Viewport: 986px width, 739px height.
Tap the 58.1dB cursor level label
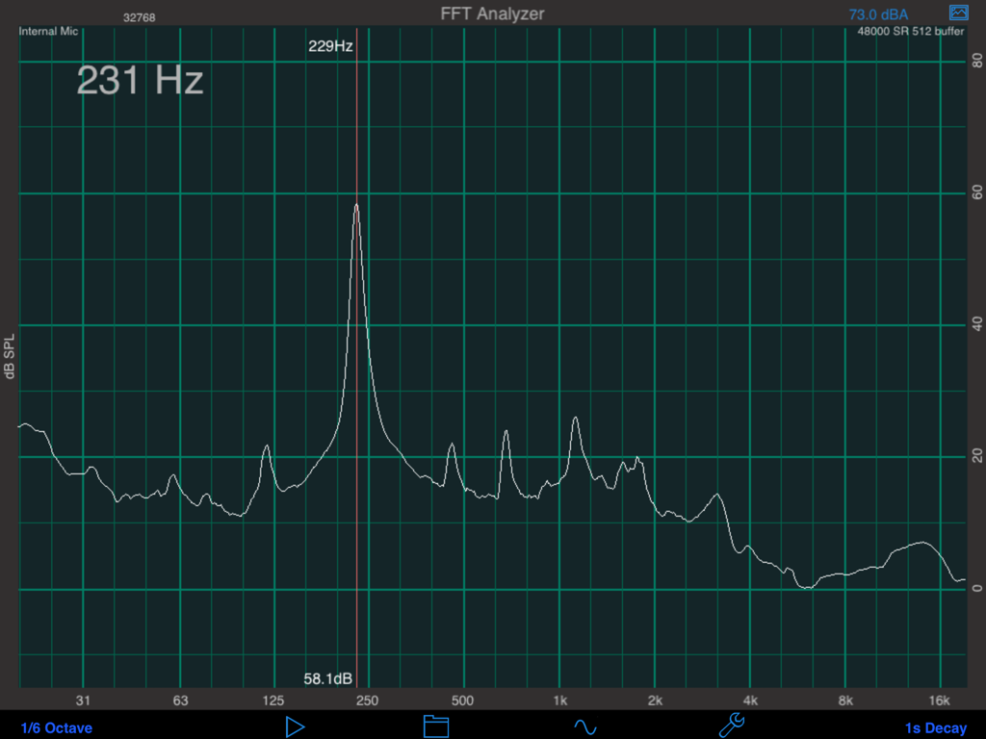[327, 678]
